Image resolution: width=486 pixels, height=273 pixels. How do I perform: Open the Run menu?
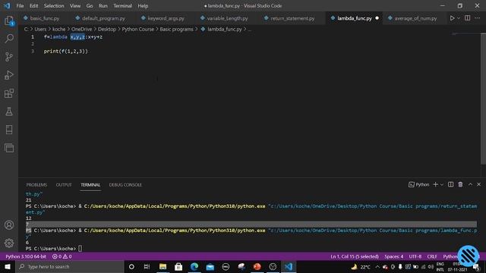tap(103, 6)
